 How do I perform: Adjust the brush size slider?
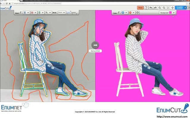point(72,12)
